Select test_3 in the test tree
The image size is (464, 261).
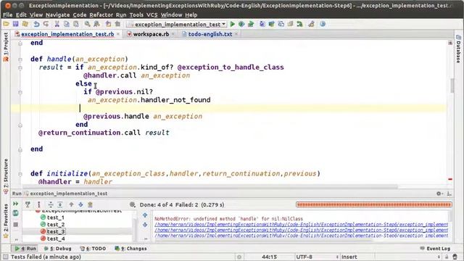tap(56, 232)
